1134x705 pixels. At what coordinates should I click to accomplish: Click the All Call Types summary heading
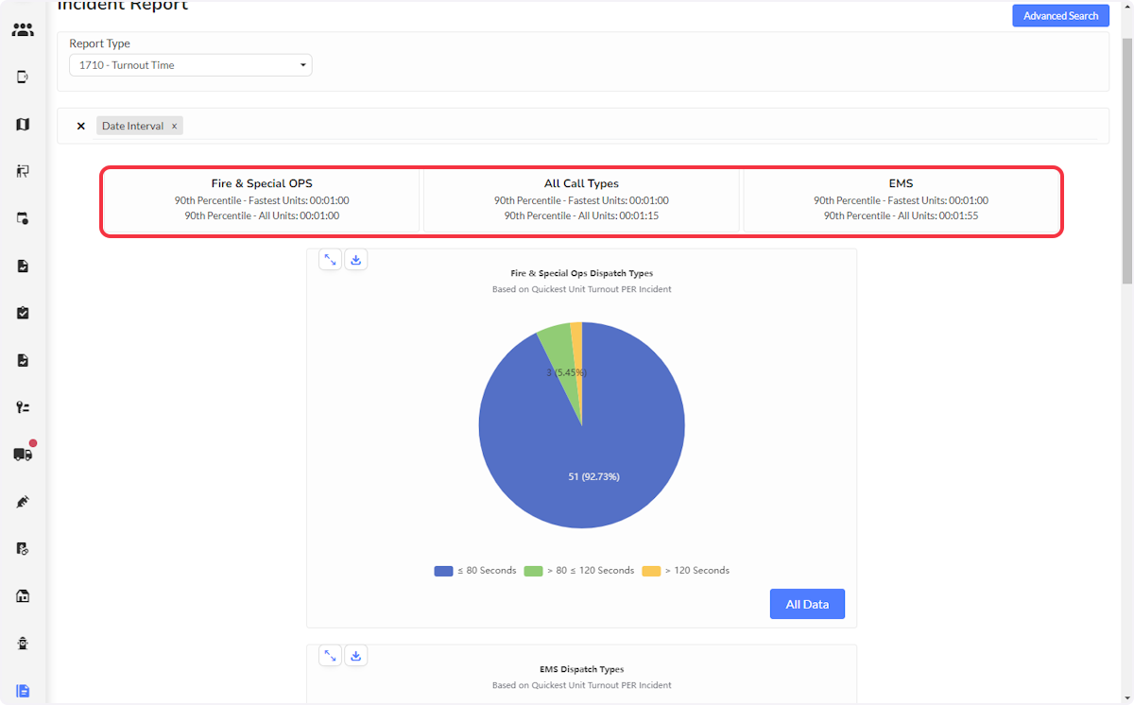click(581, 183)
